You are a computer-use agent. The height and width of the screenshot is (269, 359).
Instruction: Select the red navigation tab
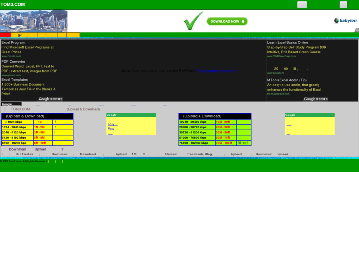pos(5,35)
